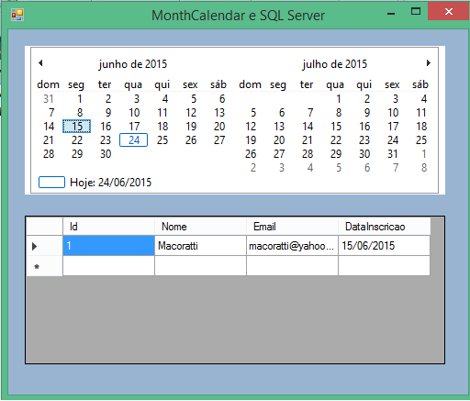Click the 15/06/2015 DataInscricao cell
The image size is (470, 401).
pyautogui.click(x=385, y=246)
